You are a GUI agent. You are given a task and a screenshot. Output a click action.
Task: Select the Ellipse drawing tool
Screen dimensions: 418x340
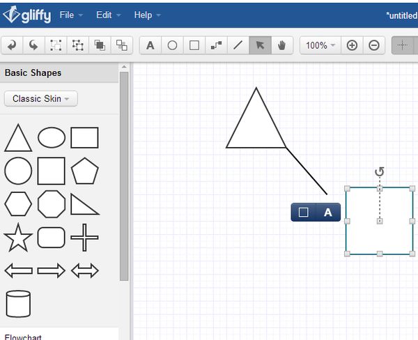172,45
